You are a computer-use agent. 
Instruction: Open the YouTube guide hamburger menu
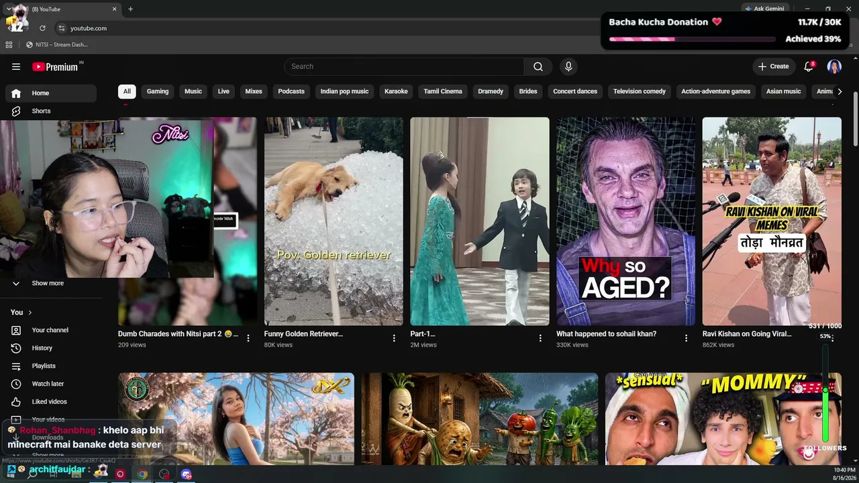[16, 66]
